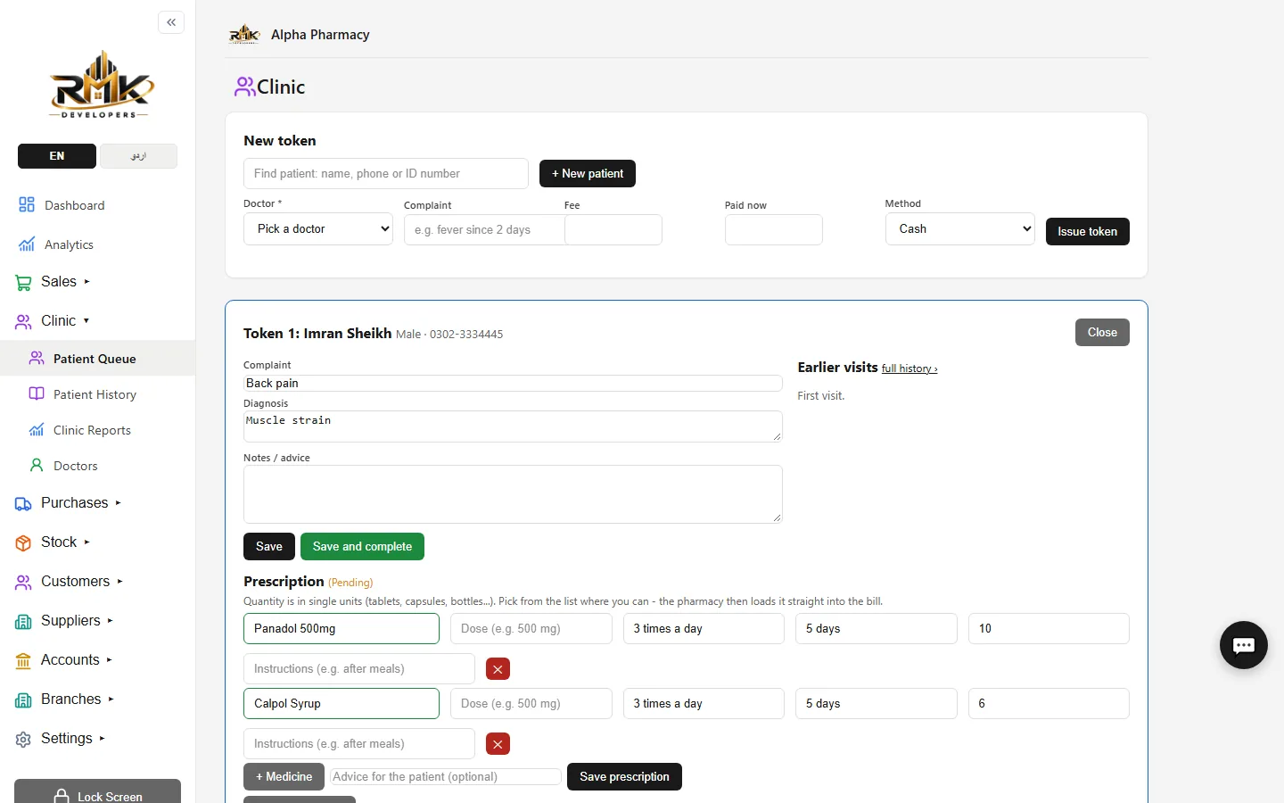1284x803 pixels.
Task: Open the Pick a doctor dropdown
Action: tap(318, 229)
